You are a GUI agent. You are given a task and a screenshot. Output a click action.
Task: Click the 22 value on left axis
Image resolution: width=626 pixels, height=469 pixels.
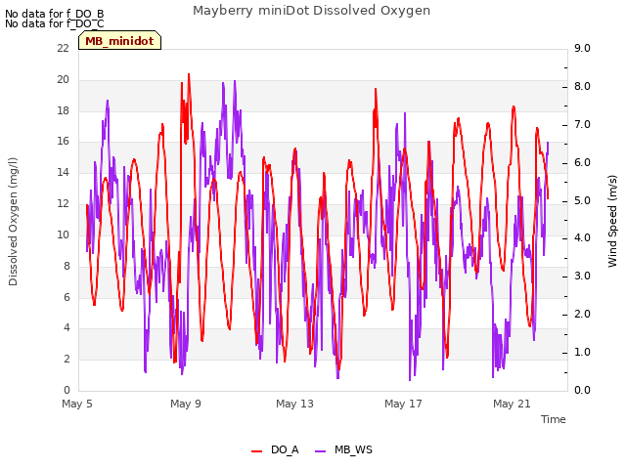[63, 48]
